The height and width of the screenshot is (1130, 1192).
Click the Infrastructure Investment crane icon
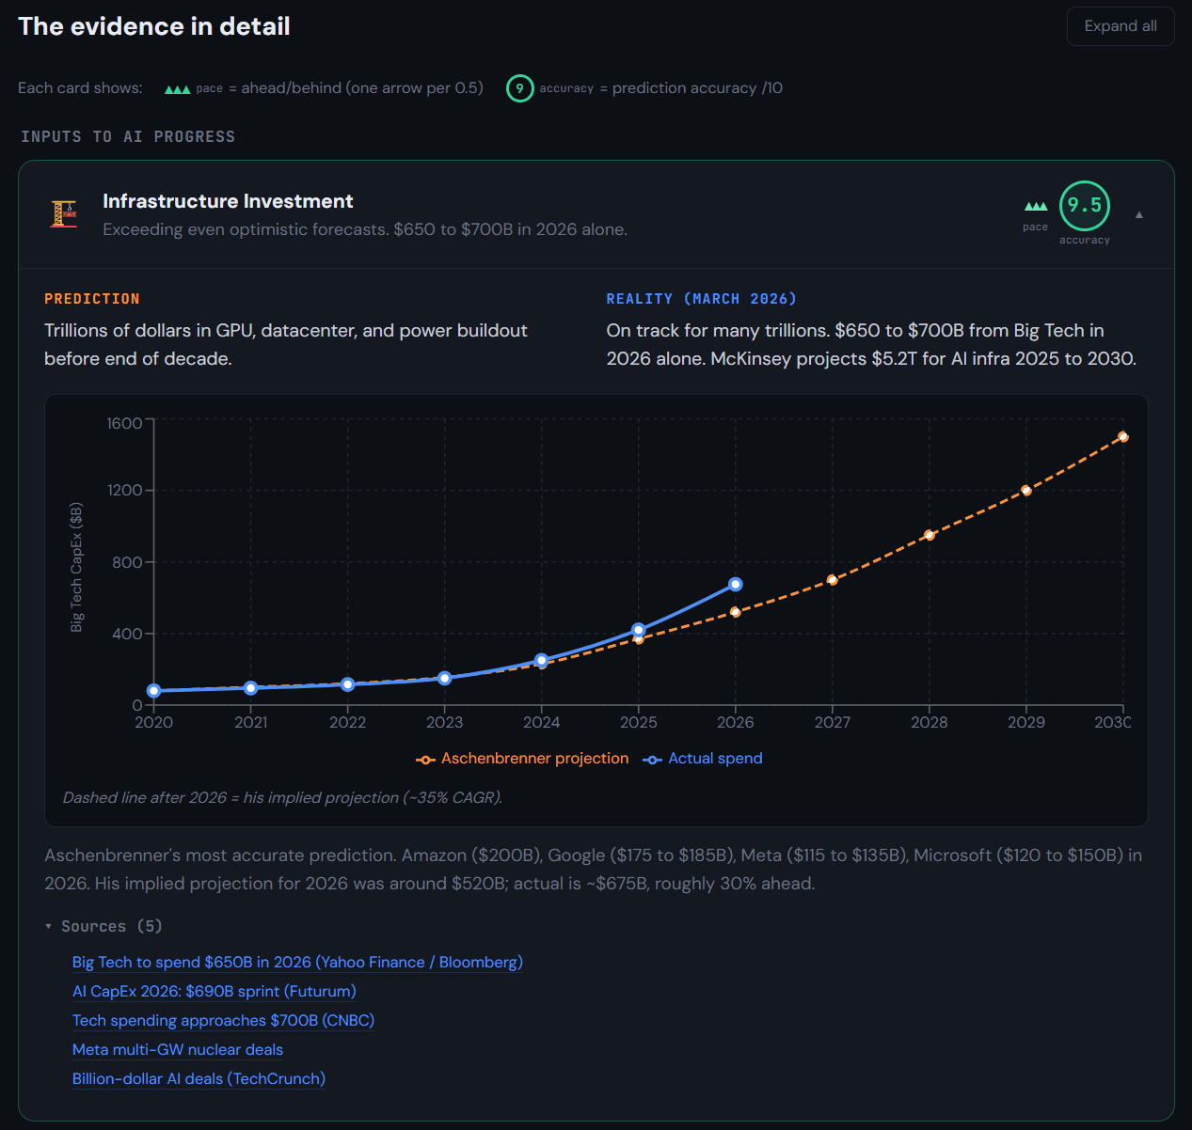click(64, 214)
